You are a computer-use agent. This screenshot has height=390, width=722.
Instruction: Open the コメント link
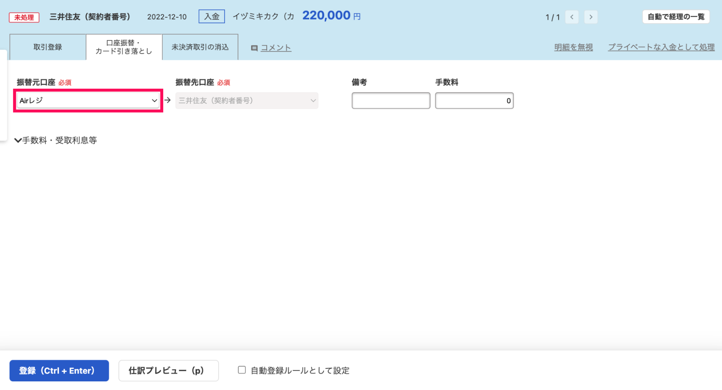pyautogui.click(x=276, y=48)
